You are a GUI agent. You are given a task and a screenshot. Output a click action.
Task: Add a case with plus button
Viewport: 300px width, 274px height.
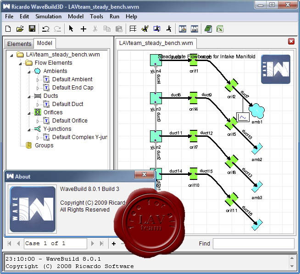(114, 244)
